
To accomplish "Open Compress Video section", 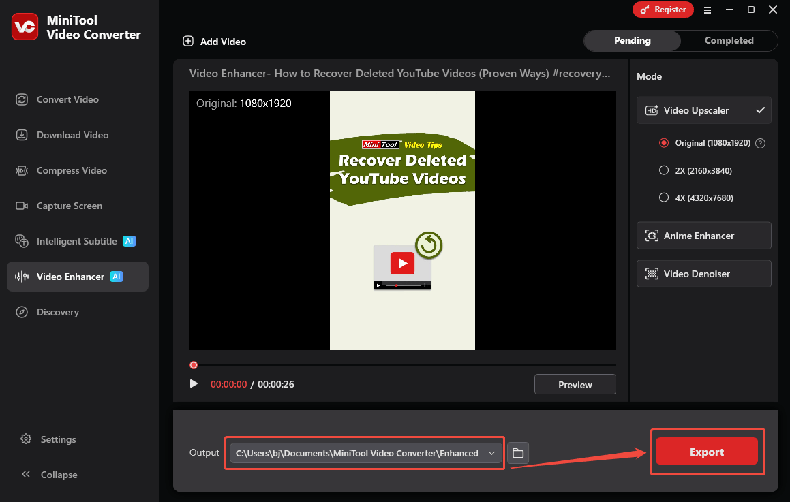I will pyautogui.click(x=78, y=171).
